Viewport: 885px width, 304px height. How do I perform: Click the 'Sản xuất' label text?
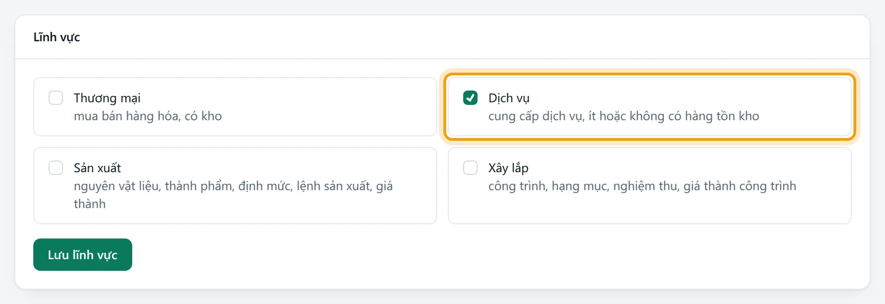(x=97, y=168)
